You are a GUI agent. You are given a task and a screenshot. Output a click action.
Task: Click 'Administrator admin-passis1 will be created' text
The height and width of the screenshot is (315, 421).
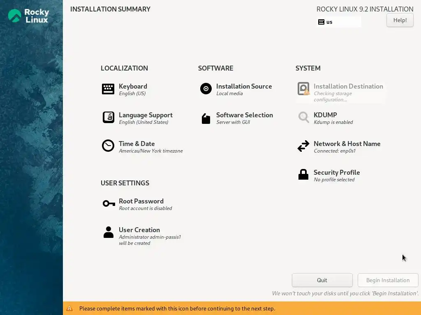[x=150, y=240]
